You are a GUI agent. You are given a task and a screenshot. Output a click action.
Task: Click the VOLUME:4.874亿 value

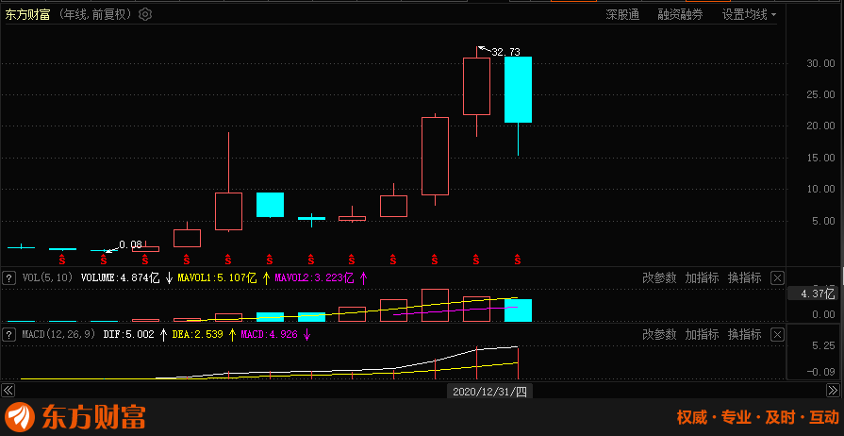coord(120,278)
